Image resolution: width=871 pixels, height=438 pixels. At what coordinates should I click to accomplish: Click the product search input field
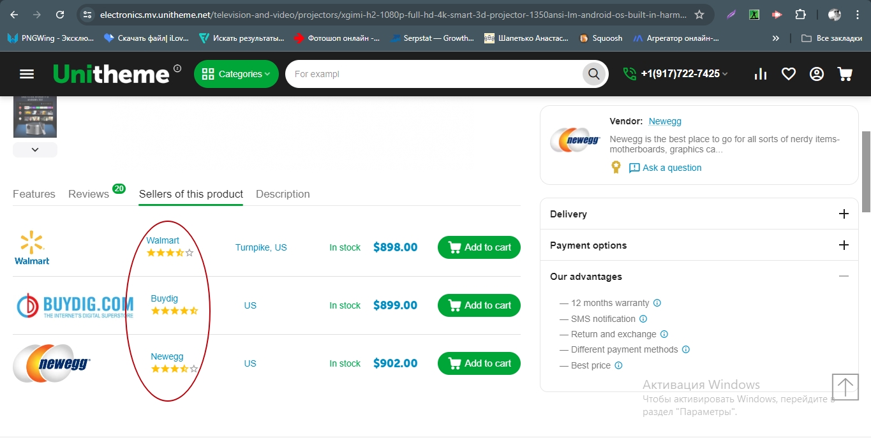[x=434, y=74]
